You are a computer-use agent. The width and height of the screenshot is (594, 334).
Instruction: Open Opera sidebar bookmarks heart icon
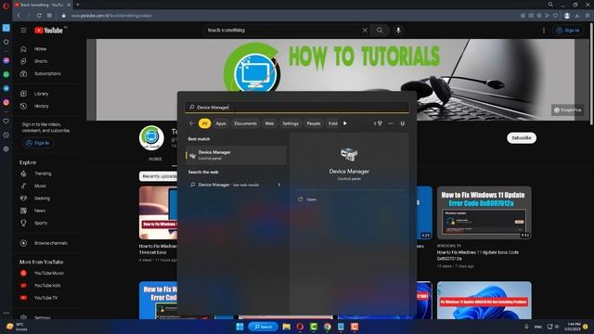[6, 122]
